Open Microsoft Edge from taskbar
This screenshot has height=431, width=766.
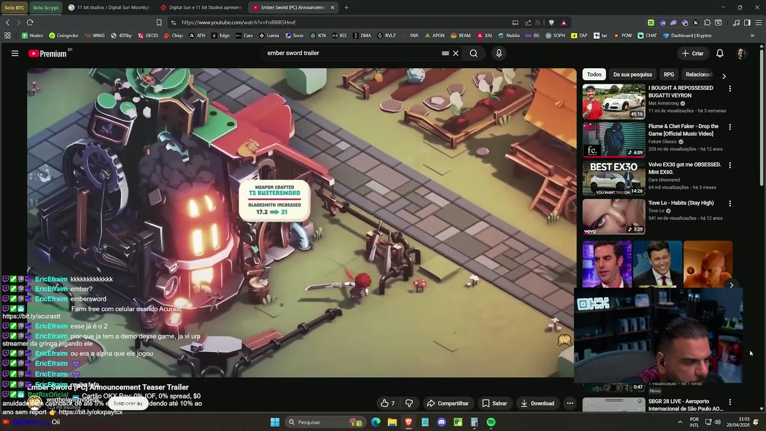pos(376,422)
